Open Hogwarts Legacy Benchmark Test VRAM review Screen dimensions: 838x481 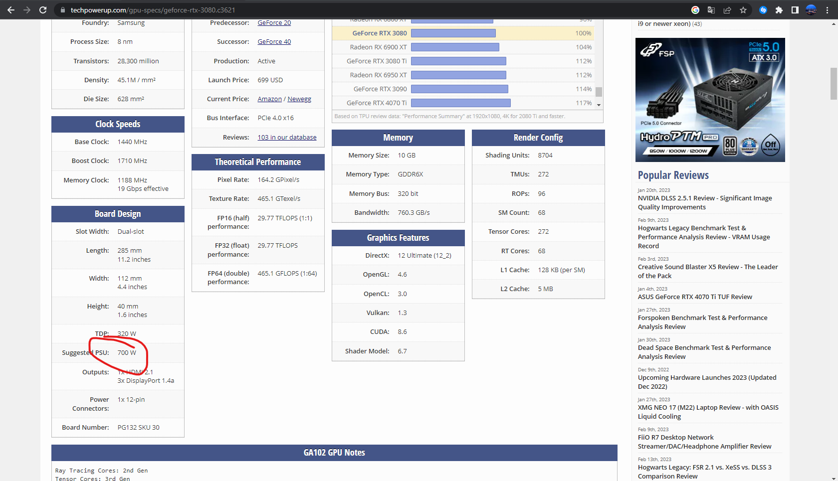tap(704, 237)
